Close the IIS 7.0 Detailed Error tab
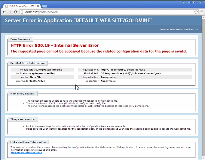Viewport: 205px width, 160px height. pyautogui.click(x=38, y=6)
